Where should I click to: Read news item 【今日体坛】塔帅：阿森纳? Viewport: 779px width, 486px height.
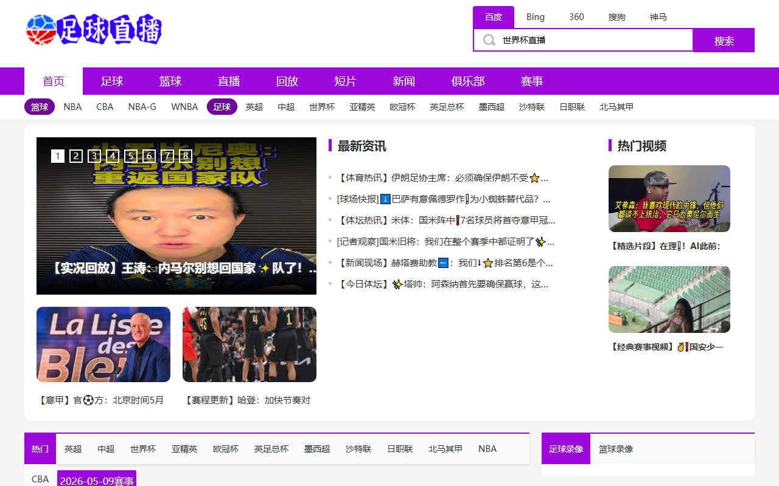tap(442, 284)
